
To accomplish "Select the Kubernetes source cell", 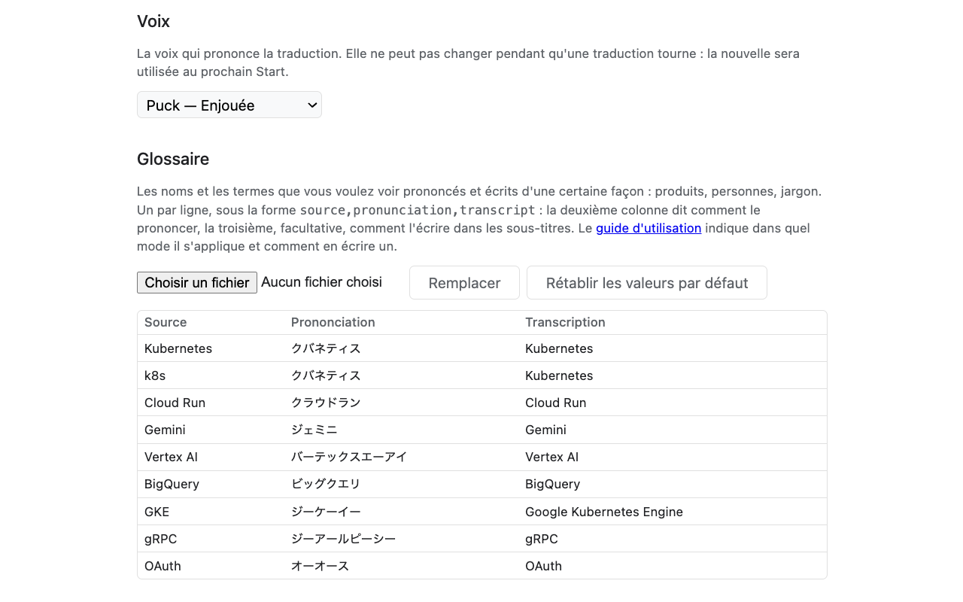I will coord(178,348).
